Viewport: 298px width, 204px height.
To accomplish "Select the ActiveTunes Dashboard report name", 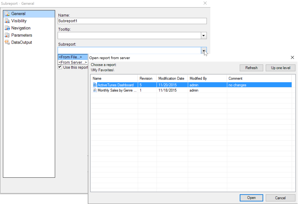I will pos(116,85).
